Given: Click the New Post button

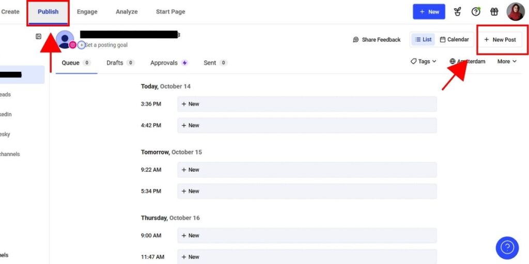Looking at the screenshot, I should (500, 40).
